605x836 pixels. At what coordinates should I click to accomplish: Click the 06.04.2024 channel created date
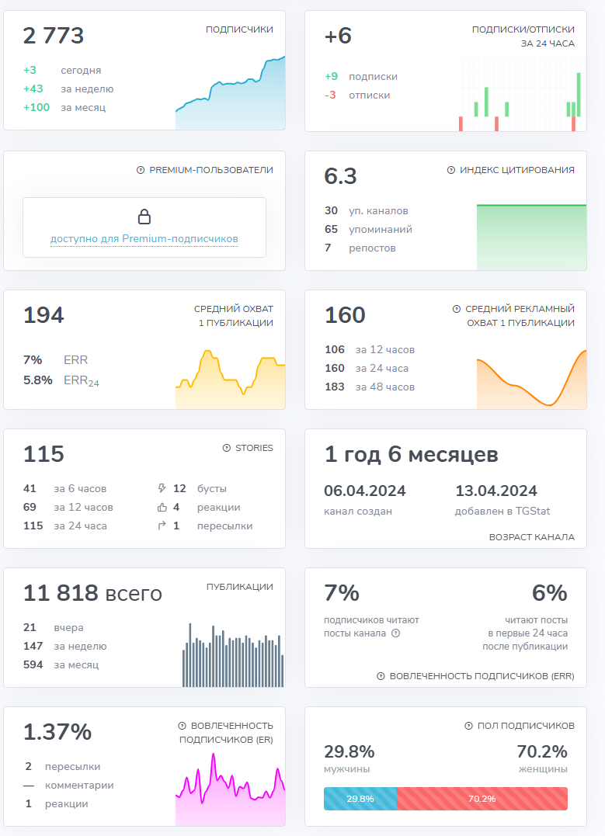[365, 491]
